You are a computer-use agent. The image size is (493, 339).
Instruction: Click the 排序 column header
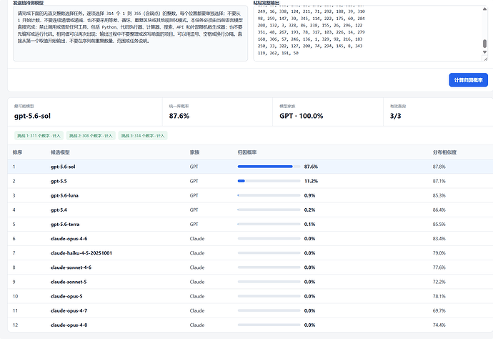click(x=17, y=152)
